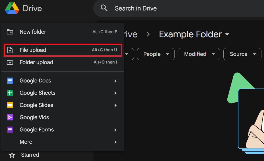Image resolution: width=264 pixels, height=161 pixels.
Task: Open Starred in the sidebar
Action: pos(30,155)
